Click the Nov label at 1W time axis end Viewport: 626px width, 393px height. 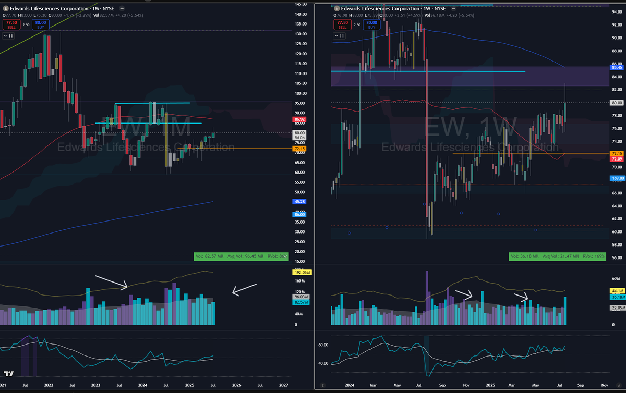(605, 385)
